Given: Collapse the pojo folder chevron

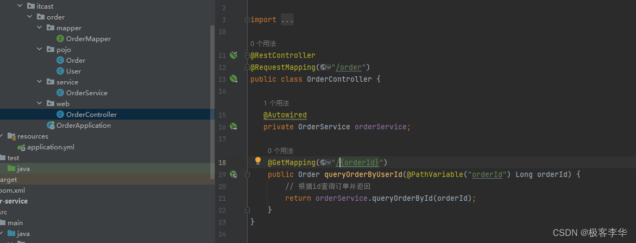Looking at the screenshot, I should coord(39,49).
